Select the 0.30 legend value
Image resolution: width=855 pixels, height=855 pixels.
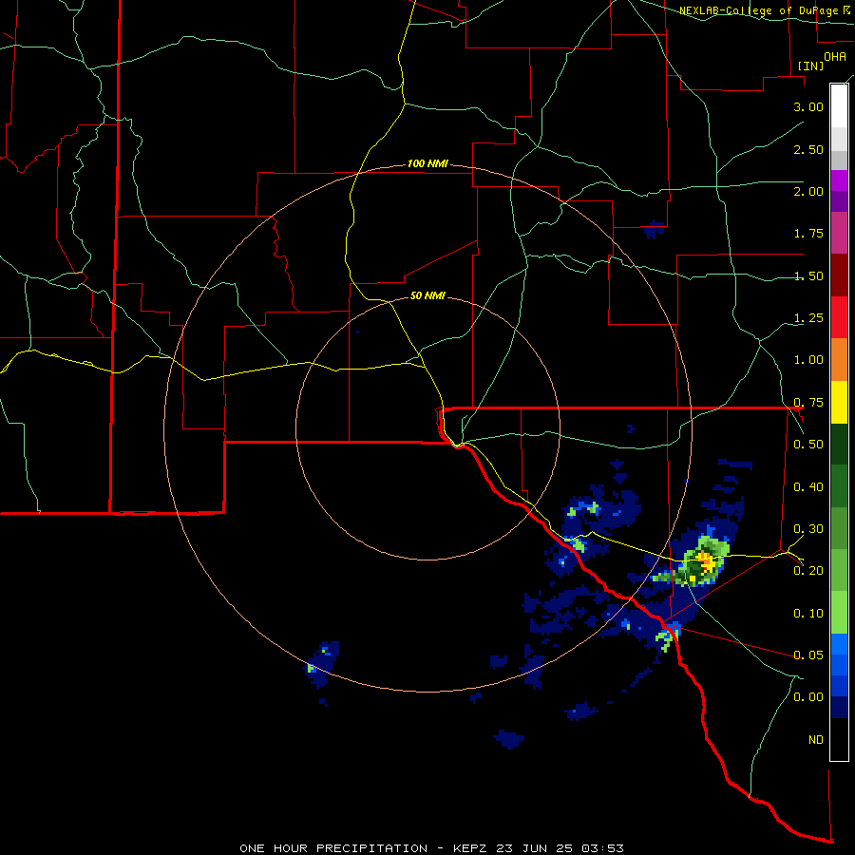pos(808,529)
